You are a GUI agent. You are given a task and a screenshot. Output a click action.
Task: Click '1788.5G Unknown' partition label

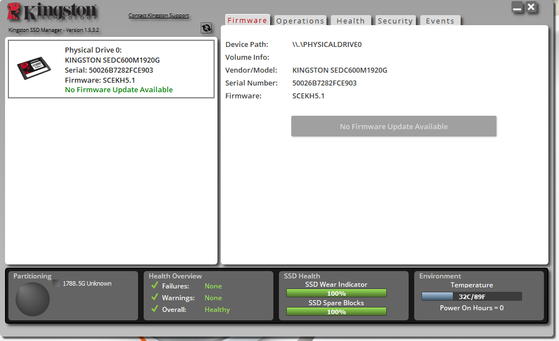point(87,283)
